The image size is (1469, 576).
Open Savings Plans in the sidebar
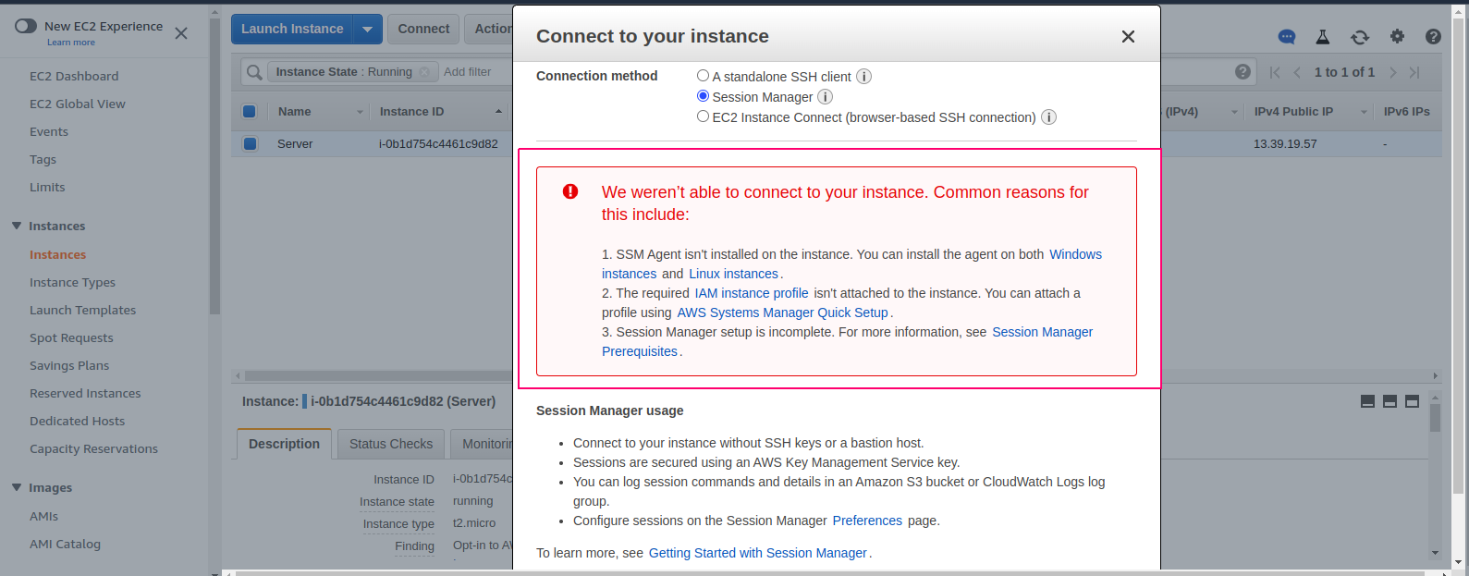pyautogui.click(x=69, y=365)
